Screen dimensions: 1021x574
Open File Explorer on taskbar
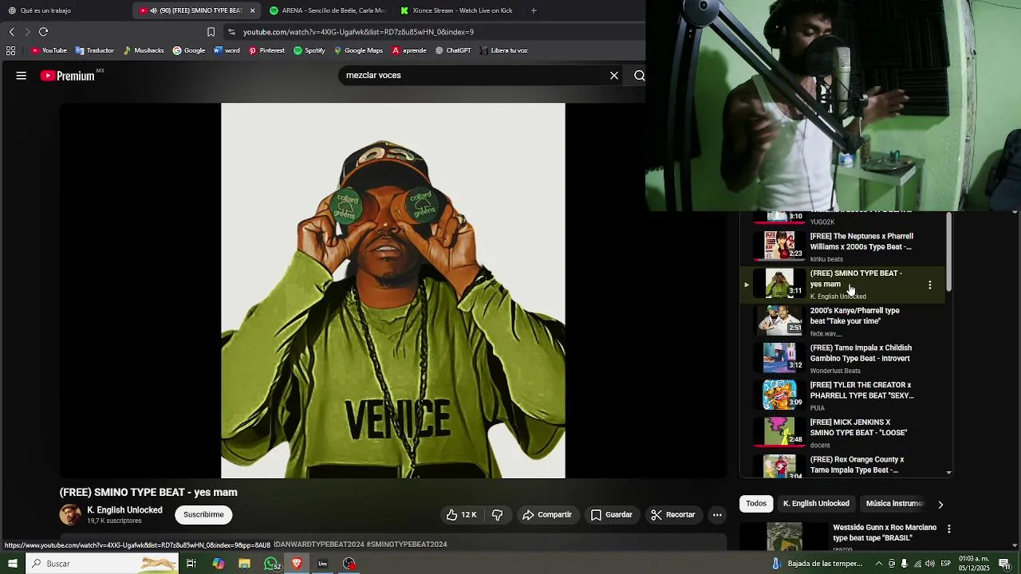pyautogui.click(x=244, y=564)
